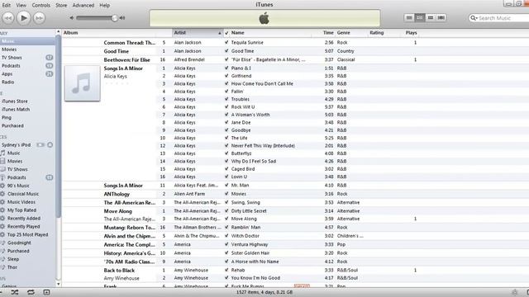
Task: Uncheck the Witch Doctor song checkbox
Action: click(226, 236)
